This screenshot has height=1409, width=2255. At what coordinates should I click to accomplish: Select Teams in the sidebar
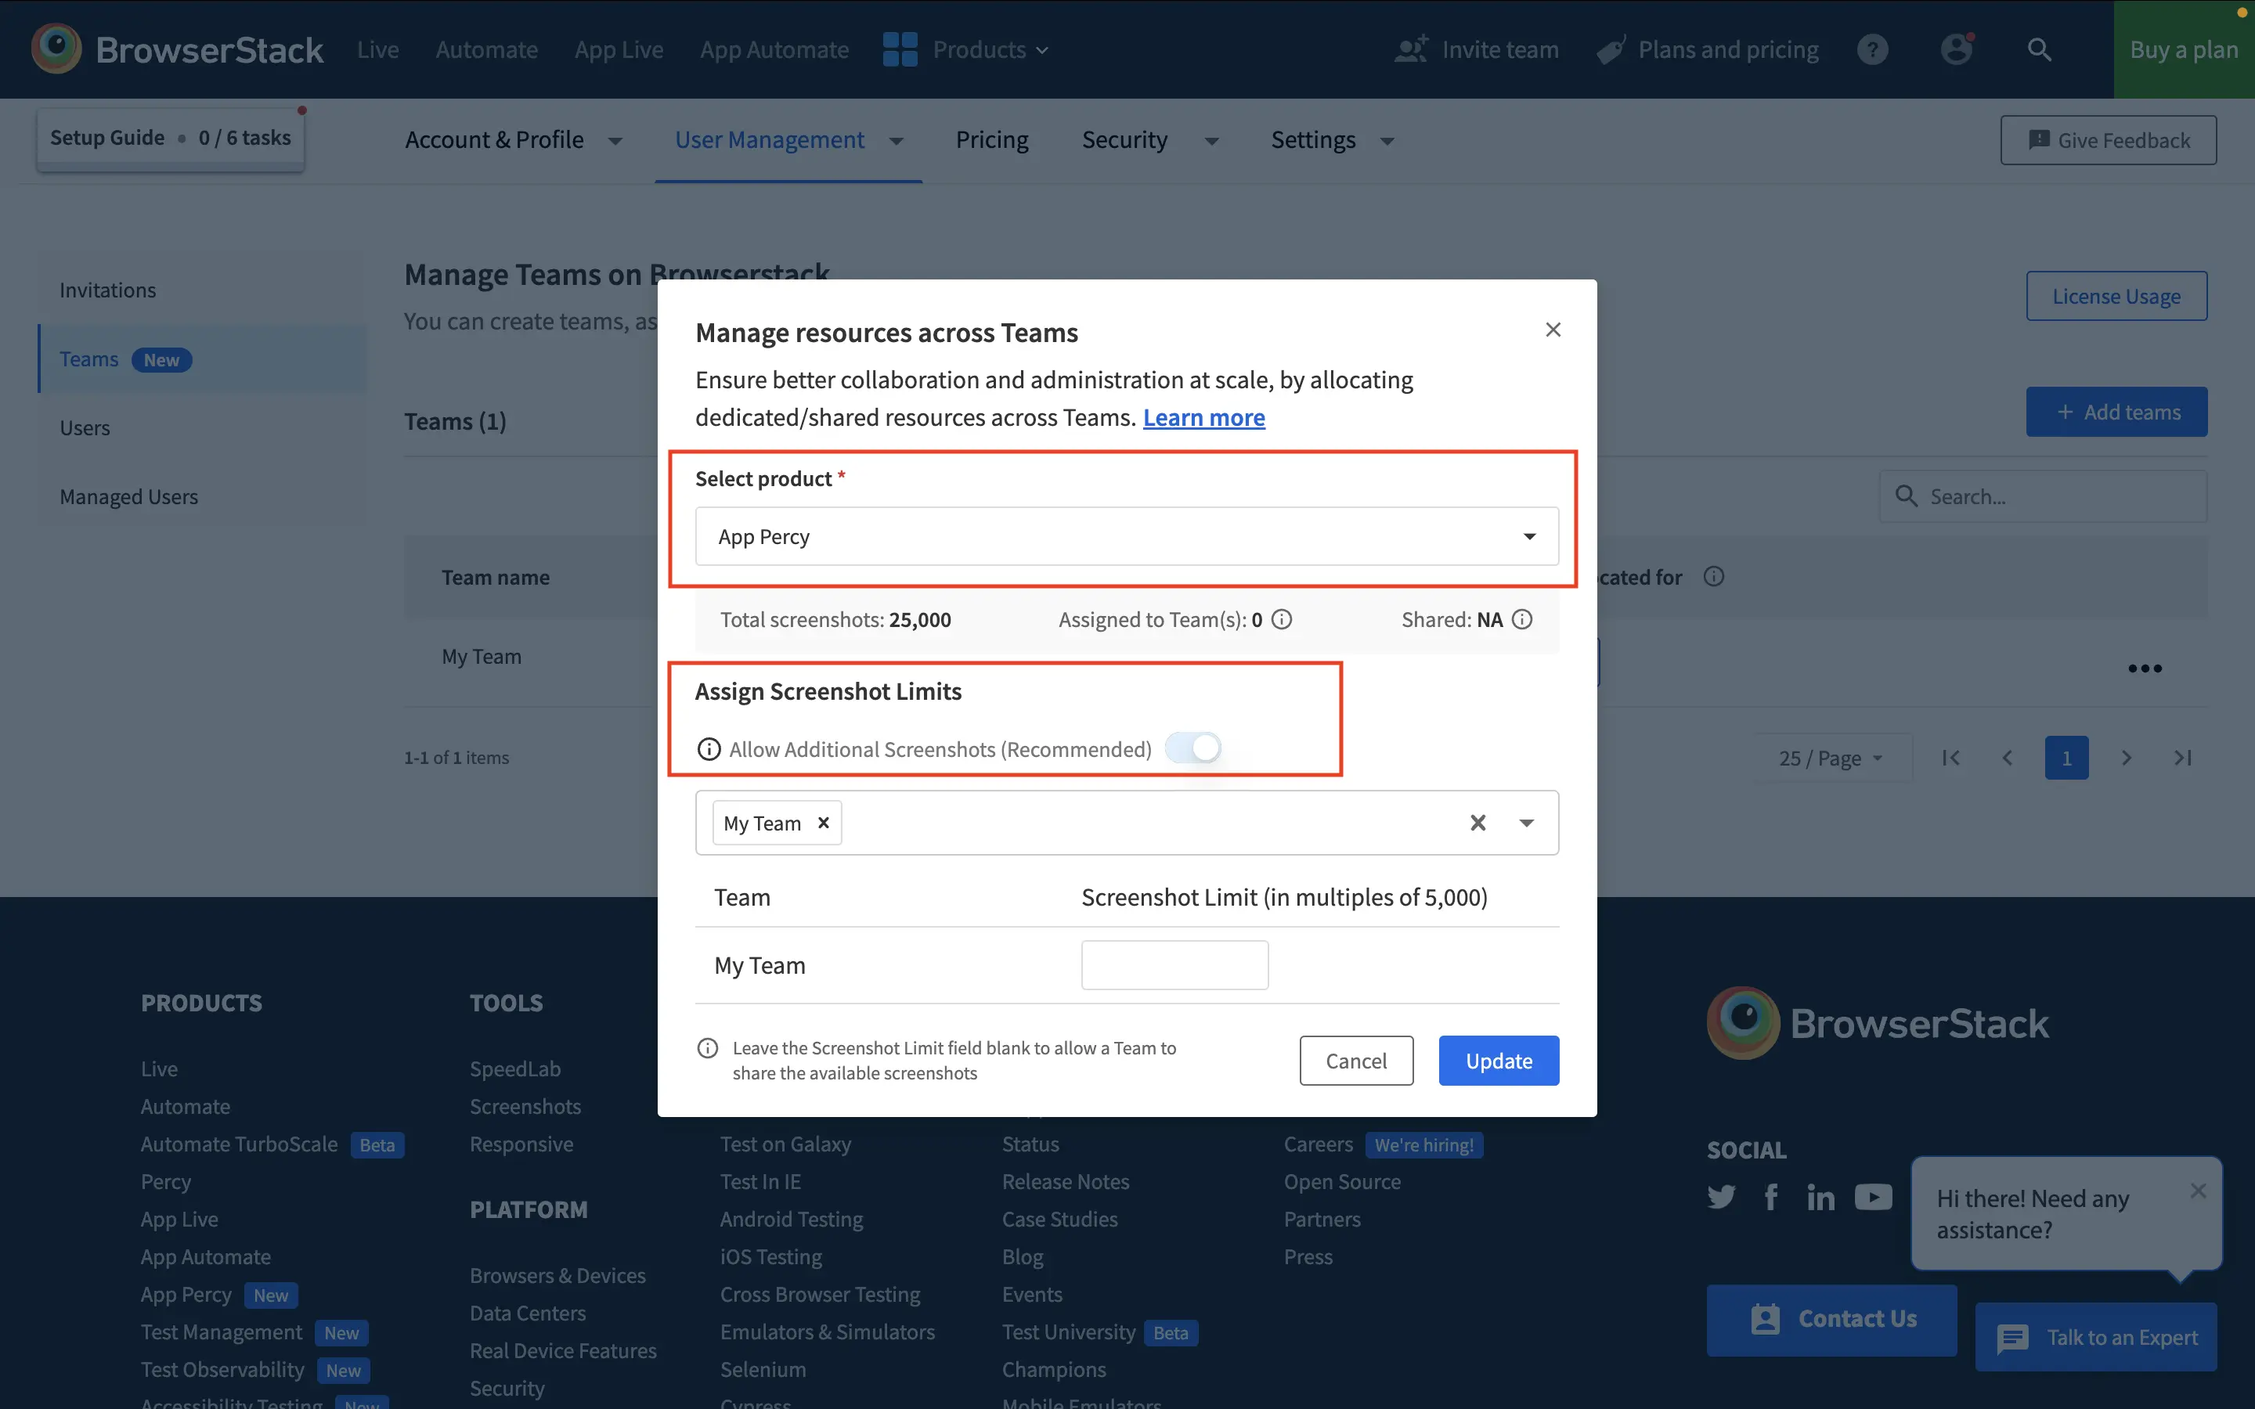[202, 359]
